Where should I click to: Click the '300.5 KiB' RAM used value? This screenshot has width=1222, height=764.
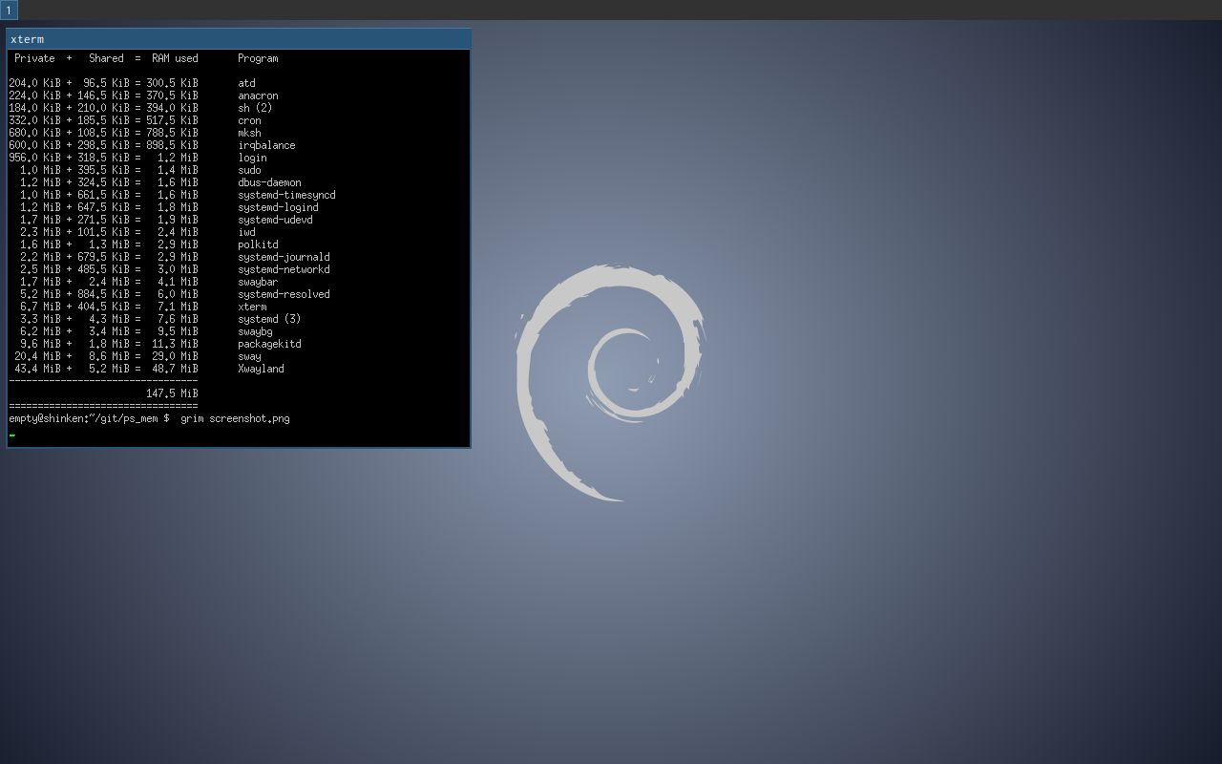pos(172,83)
